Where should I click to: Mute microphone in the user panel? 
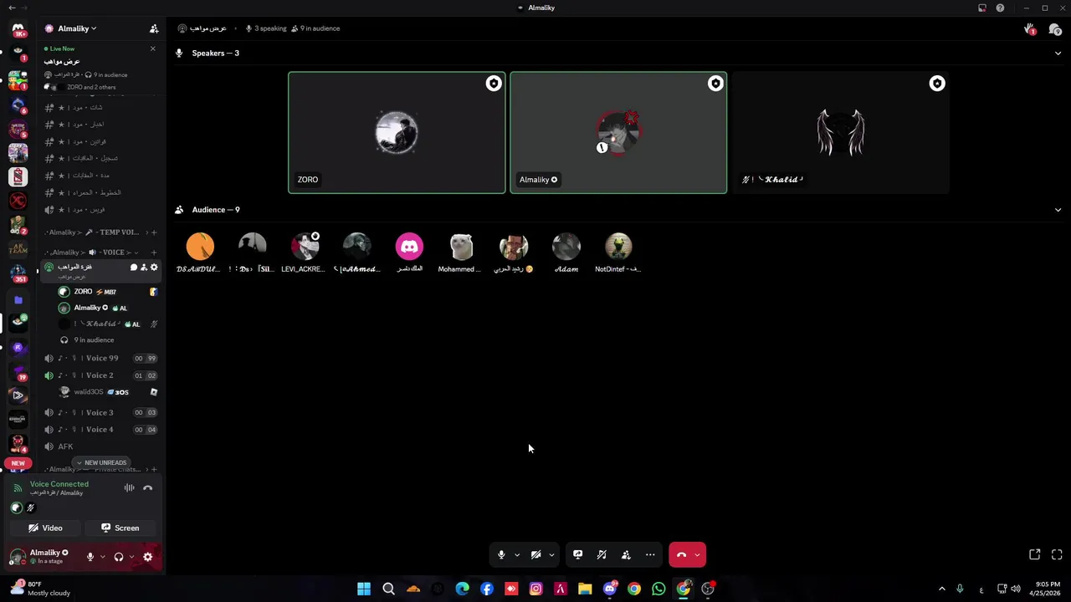point(90,557)
